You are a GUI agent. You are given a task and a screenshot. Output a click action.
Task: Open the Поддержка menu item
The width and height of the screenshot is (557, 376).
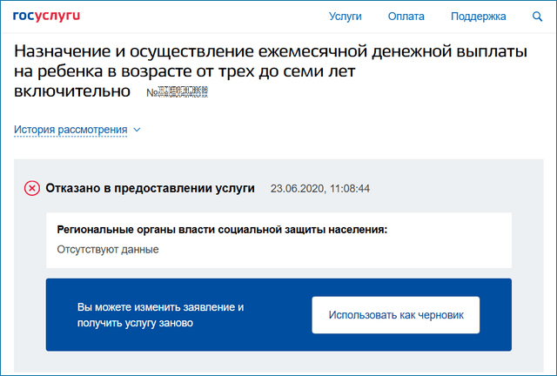click(x=478, y=17)
